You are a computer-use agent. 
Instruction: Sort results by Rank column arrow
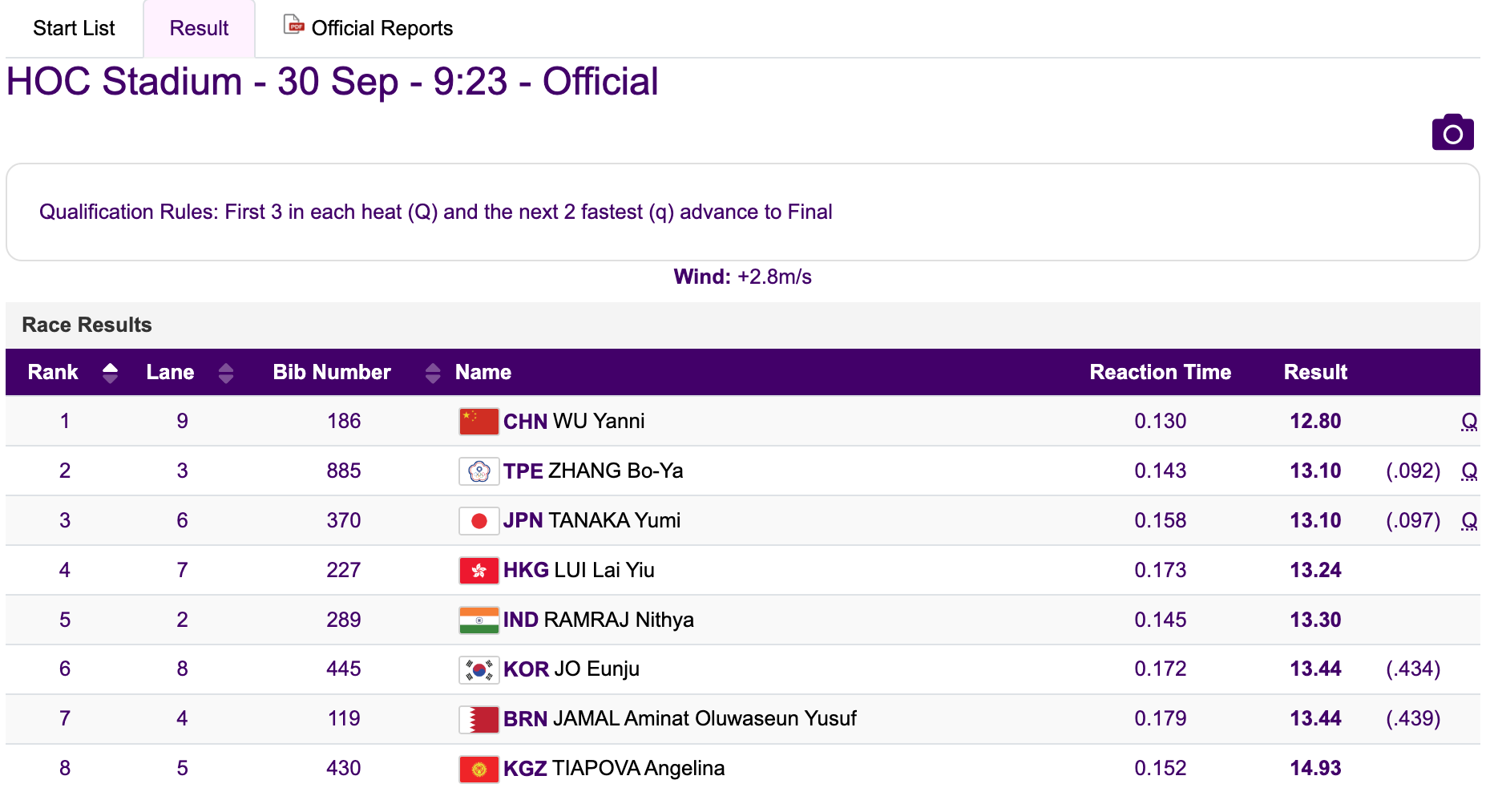[111, 373]
